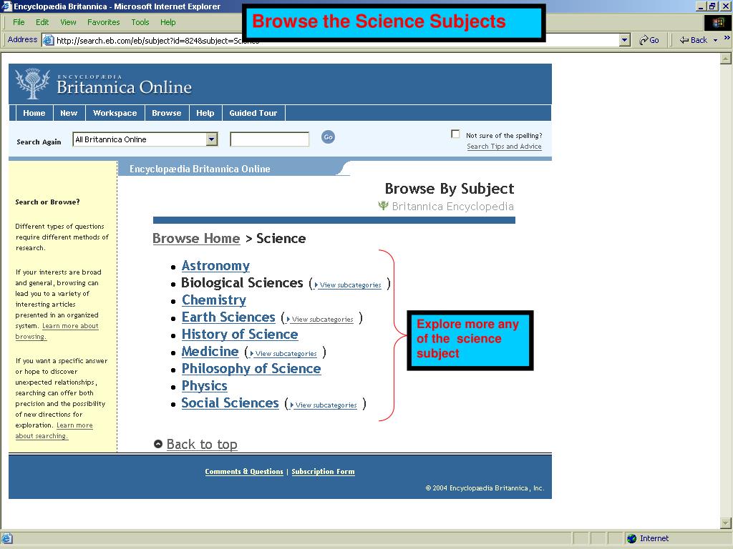Go to the Home tab of Britannica
This screenshot has height=549, width=733.
[x=34, y=113]
